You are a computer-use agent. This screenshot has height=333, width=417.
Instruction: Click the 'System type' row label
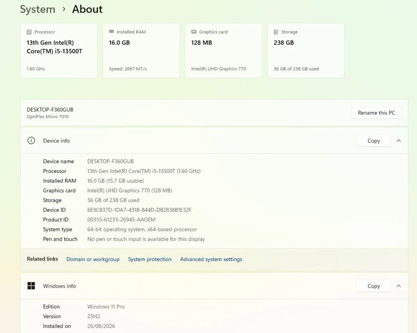[x=58, y=229]
